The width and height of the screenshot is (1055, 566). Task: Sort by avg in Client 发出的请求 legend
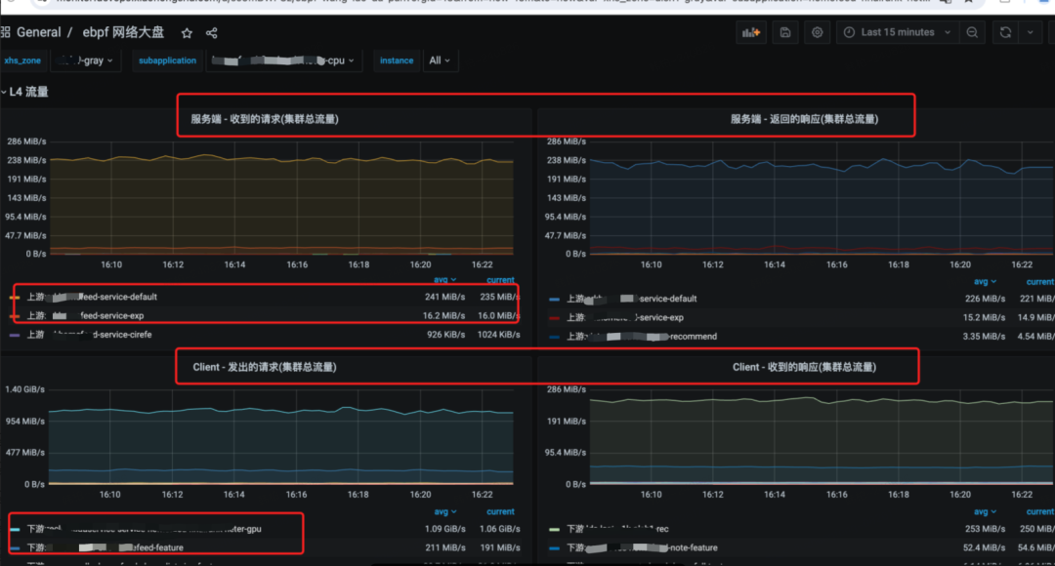click(444, 511)
